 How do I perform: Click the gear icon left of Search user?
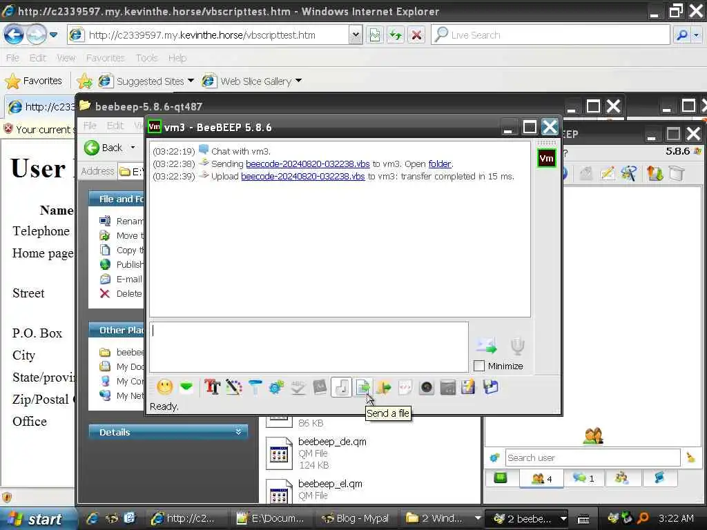(494, 458)
